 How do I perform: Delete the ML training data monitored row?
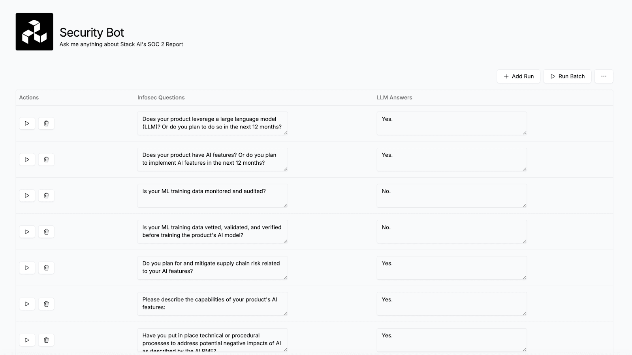[46, 195]
